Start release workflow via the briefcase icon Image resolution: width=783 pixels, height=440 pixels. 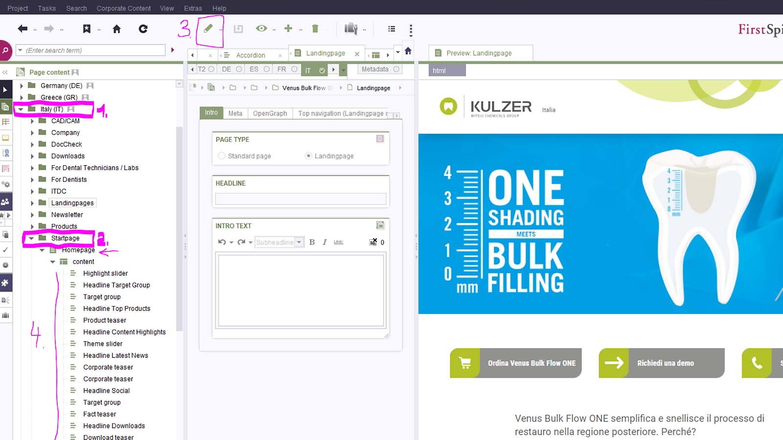[x=351, y=28]
